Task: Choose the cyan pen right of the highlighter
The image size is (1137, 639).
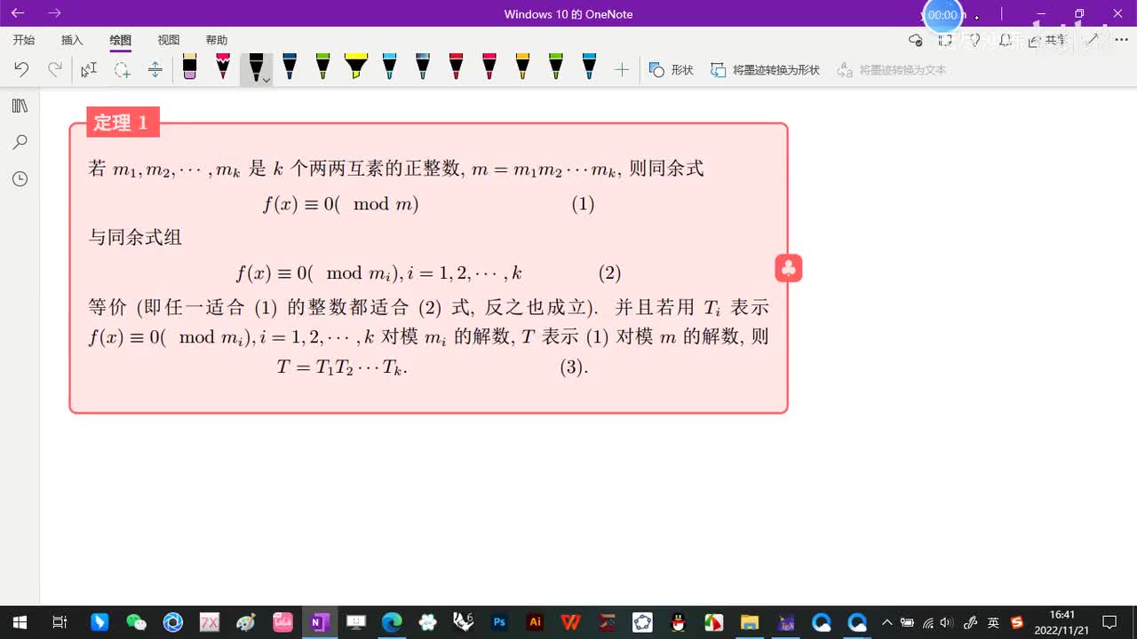Action: click(x=389, y=67)
